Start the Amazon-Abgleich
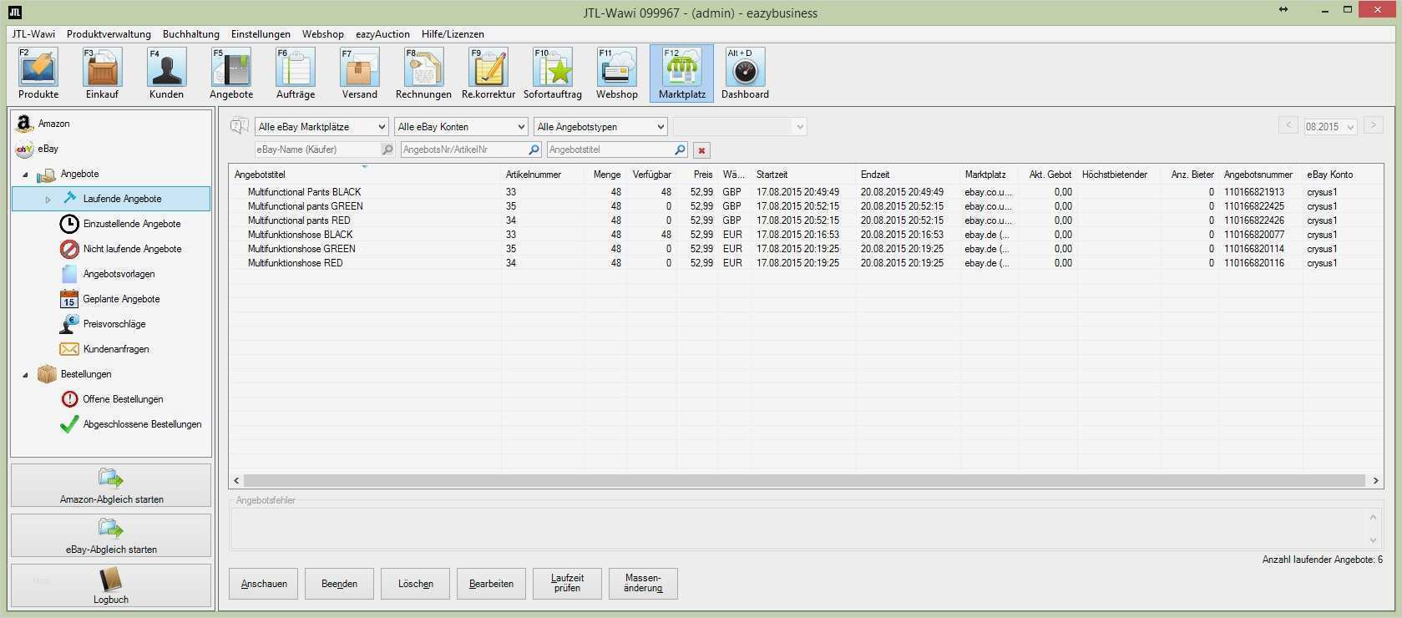The image size is (1402, 618). click(x=111, y=486)
